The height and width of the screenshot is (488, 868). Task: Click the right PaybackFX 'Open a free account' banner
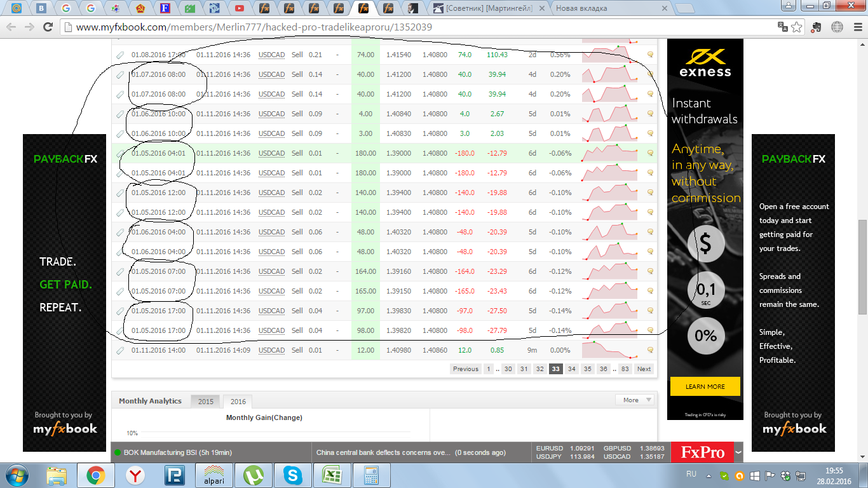[x=793, y=293]
